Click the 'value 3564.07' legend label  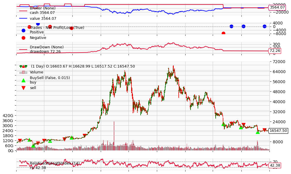coord(43,19)
